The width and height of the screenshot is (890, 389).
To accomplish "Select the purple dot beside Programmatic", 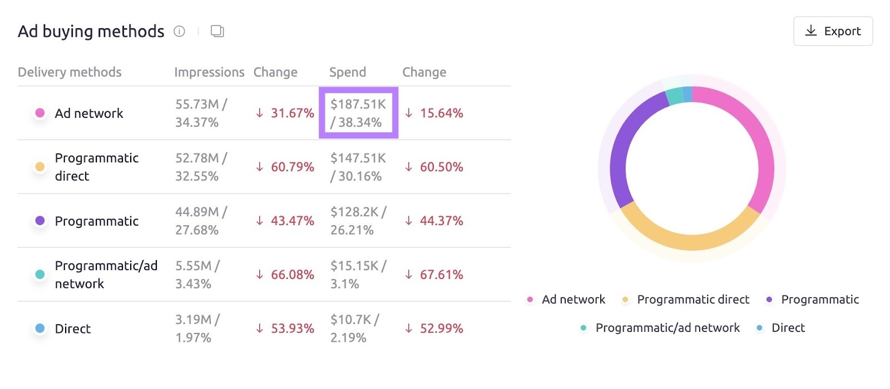I will [x=39, y=221].
